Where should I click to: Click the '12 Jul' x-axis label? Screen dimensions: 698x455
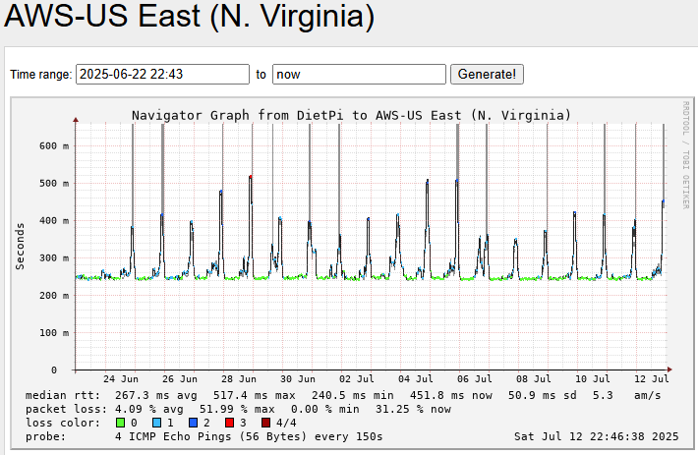click(x=651, y=379)
